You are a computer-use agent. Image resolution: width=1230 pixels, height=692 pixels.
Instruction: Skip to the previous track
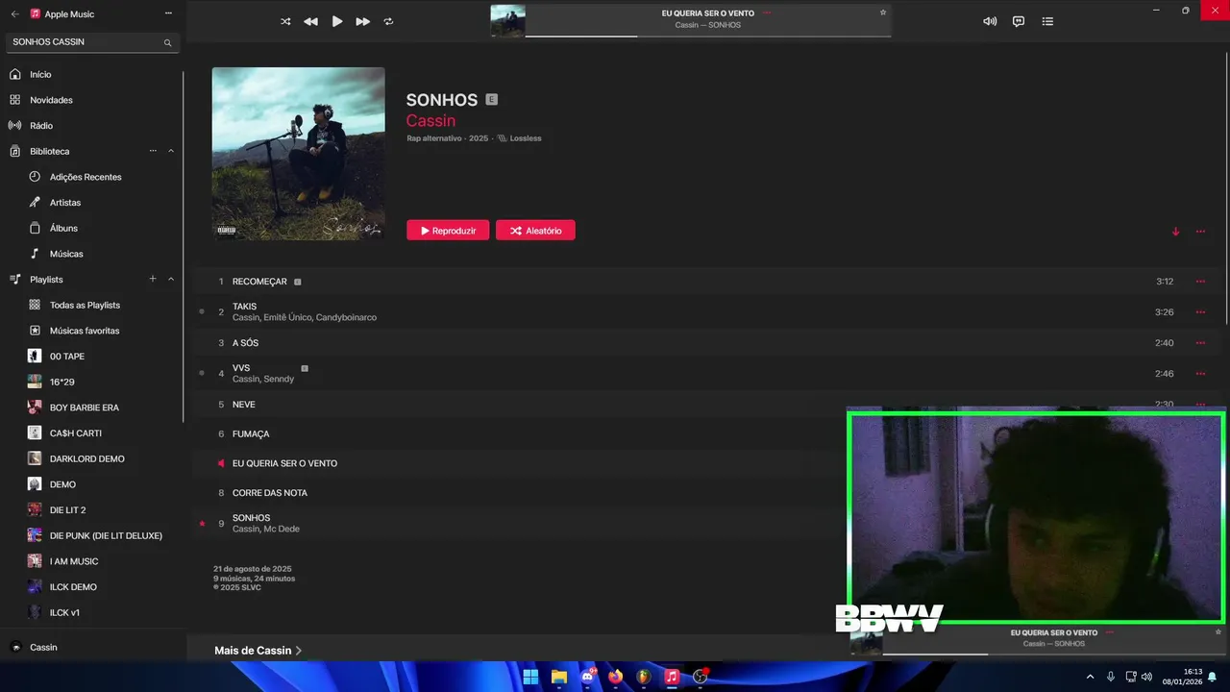(x=310, y=21)
